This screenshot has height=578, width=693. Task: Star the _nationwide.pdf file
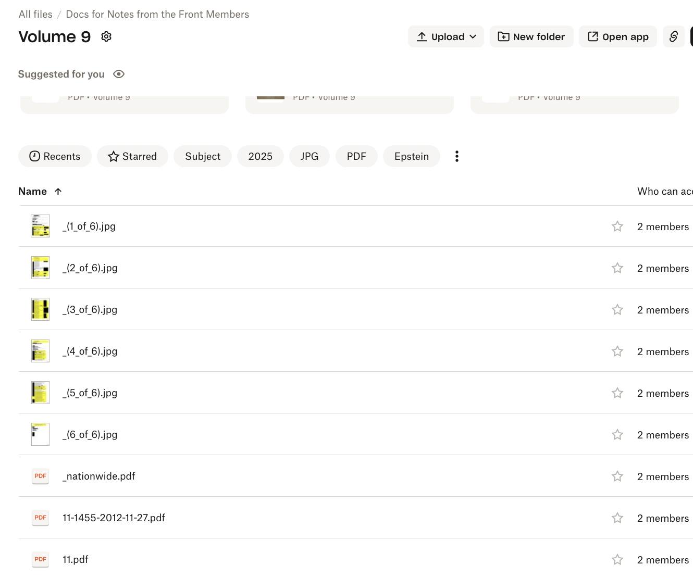point(617,476)
